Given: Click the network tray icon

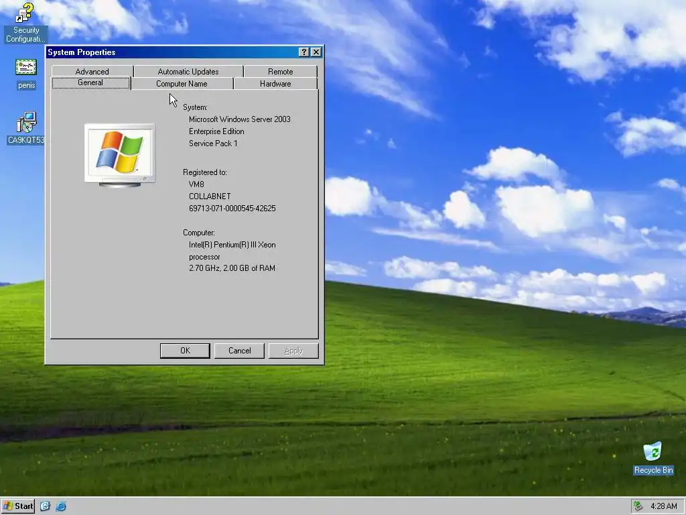Looking at the screenshot, I should click(638, 506).
